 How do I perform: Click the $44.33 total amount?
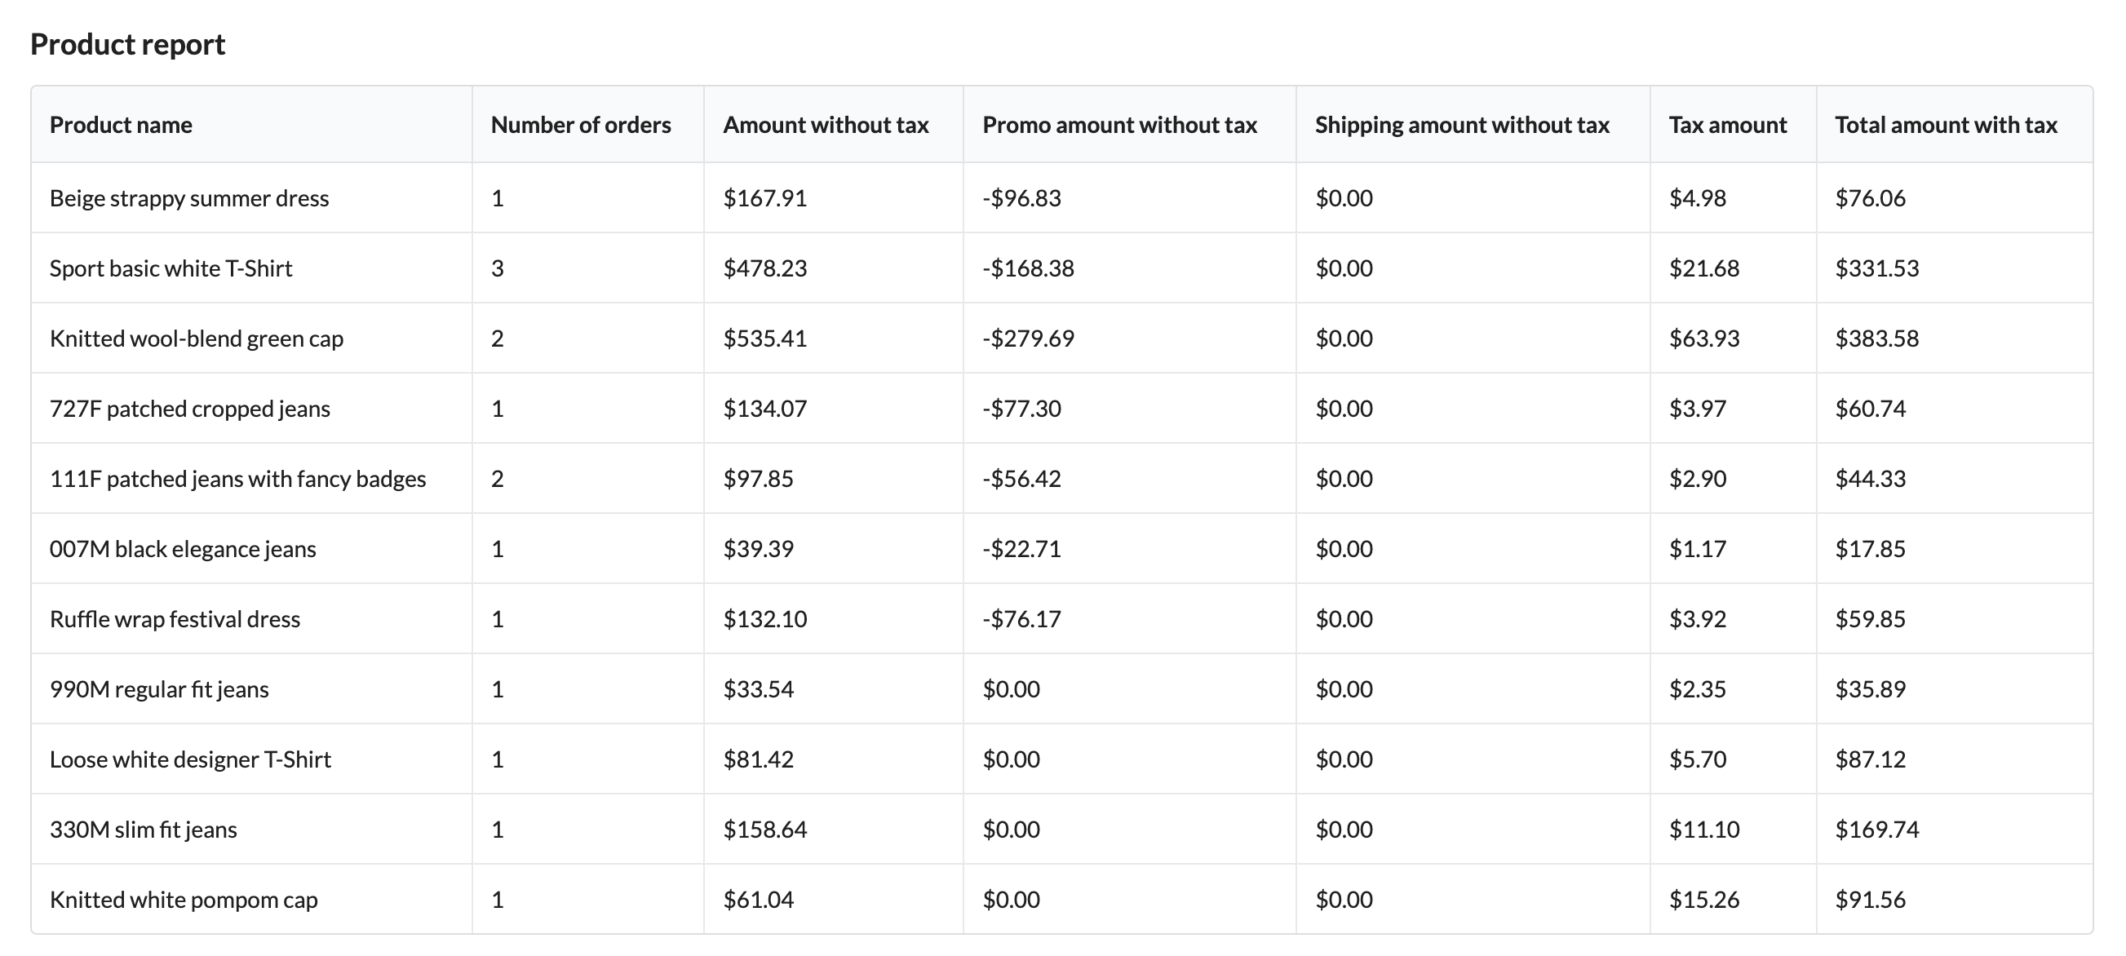tap(1870, 479)
